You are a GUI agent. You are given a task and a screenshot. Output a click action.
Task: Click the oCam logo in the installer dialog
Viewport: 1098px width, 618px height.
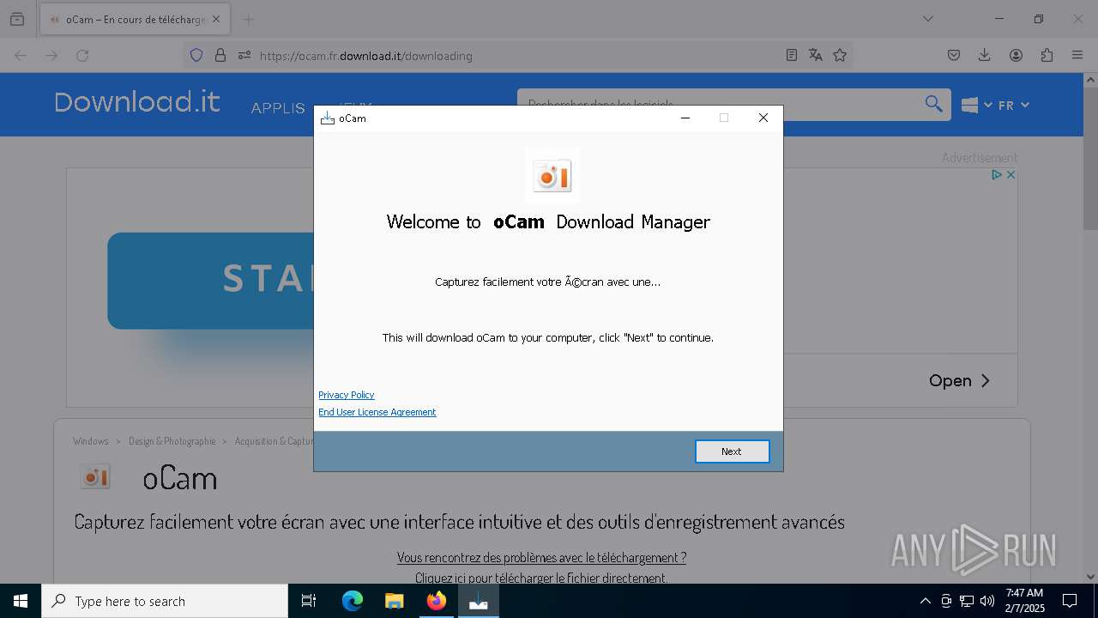point(552,176)
